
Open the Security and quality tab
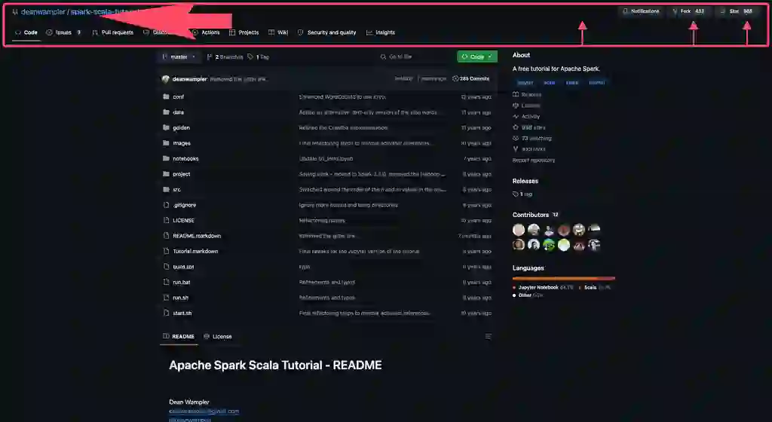click(x=327, y=32)
